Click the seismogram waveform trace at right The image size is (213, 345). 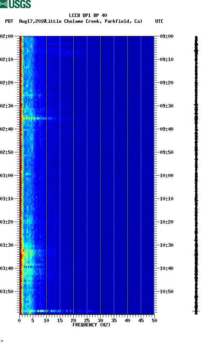coord(196,175)
